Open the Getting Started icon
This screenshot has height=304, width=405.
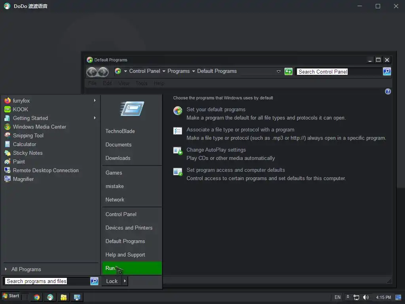point(7,118)
